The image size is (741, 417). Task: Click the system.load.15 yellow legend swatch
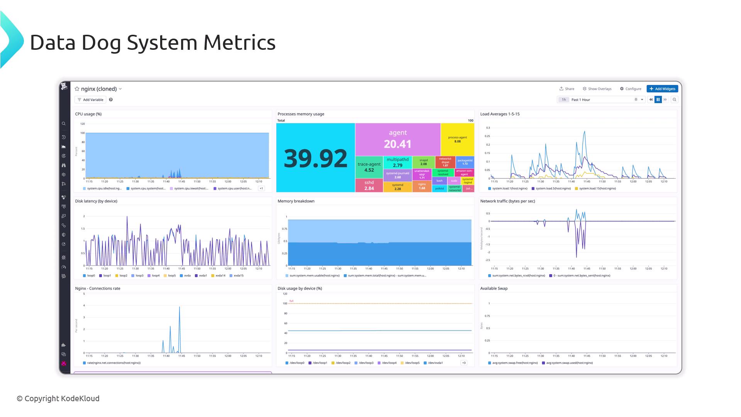point(577,188)
